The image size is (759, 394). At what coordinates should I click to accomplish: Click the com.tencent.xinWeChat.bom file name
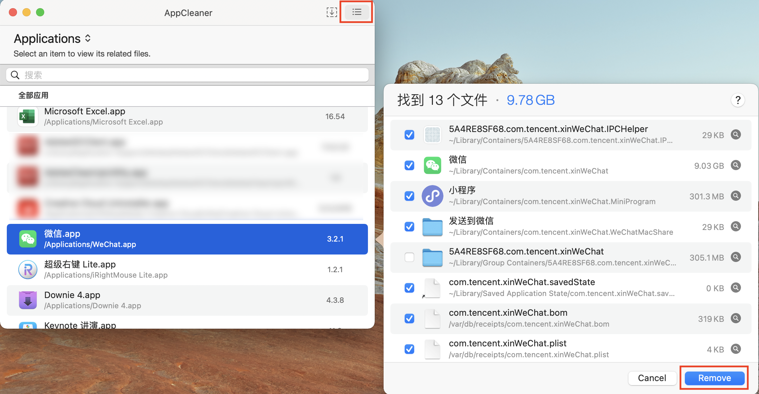pyautogui.click(x=508, y=313)
